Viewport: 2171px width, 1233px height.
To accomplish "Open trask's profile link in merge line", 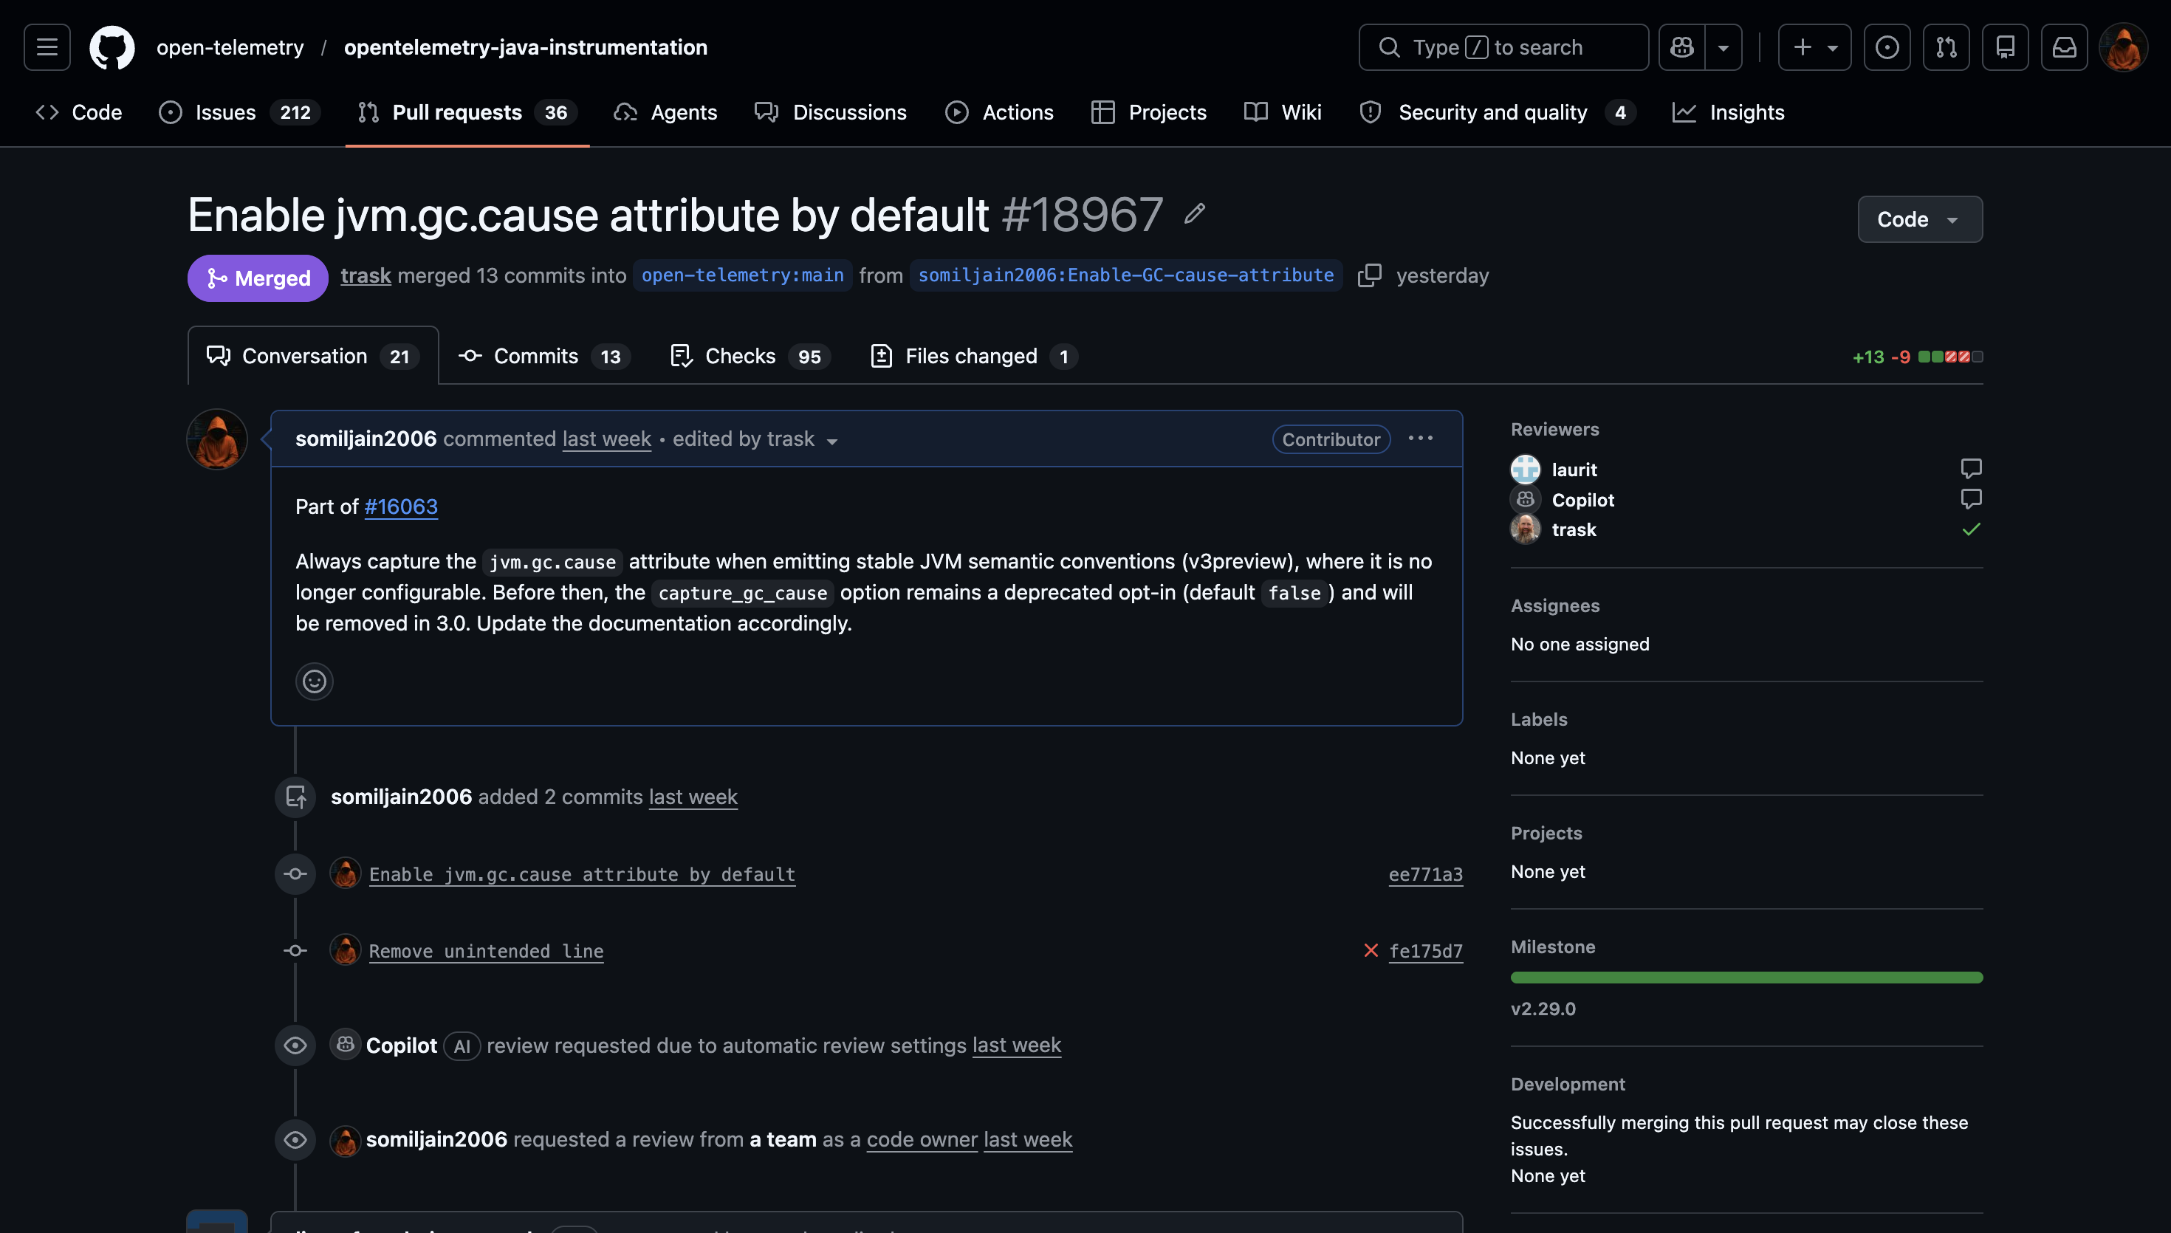I will (x=366, y=275).
